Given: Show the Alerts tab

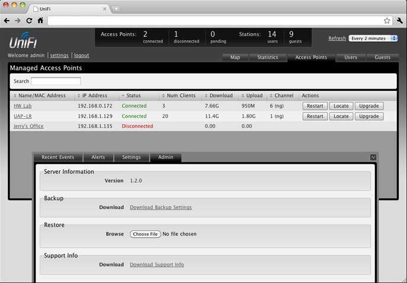Looking at the screenshot, I should click(98, 157).
